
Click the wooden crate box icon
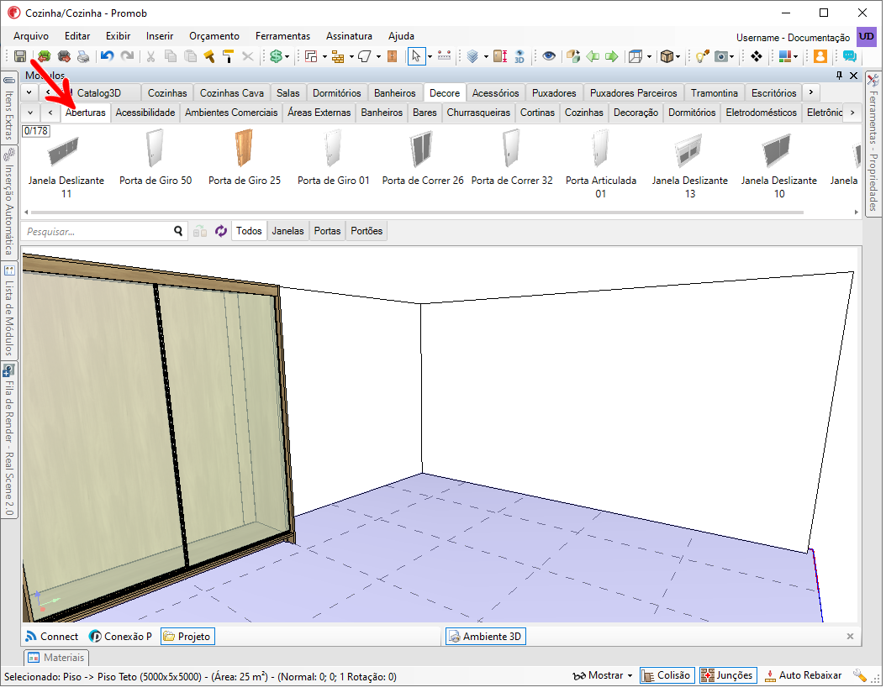667,56
